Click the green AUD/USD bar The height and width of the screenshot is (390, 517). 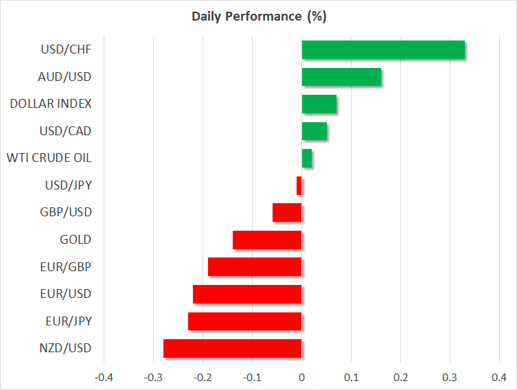[x=341, y=77]
